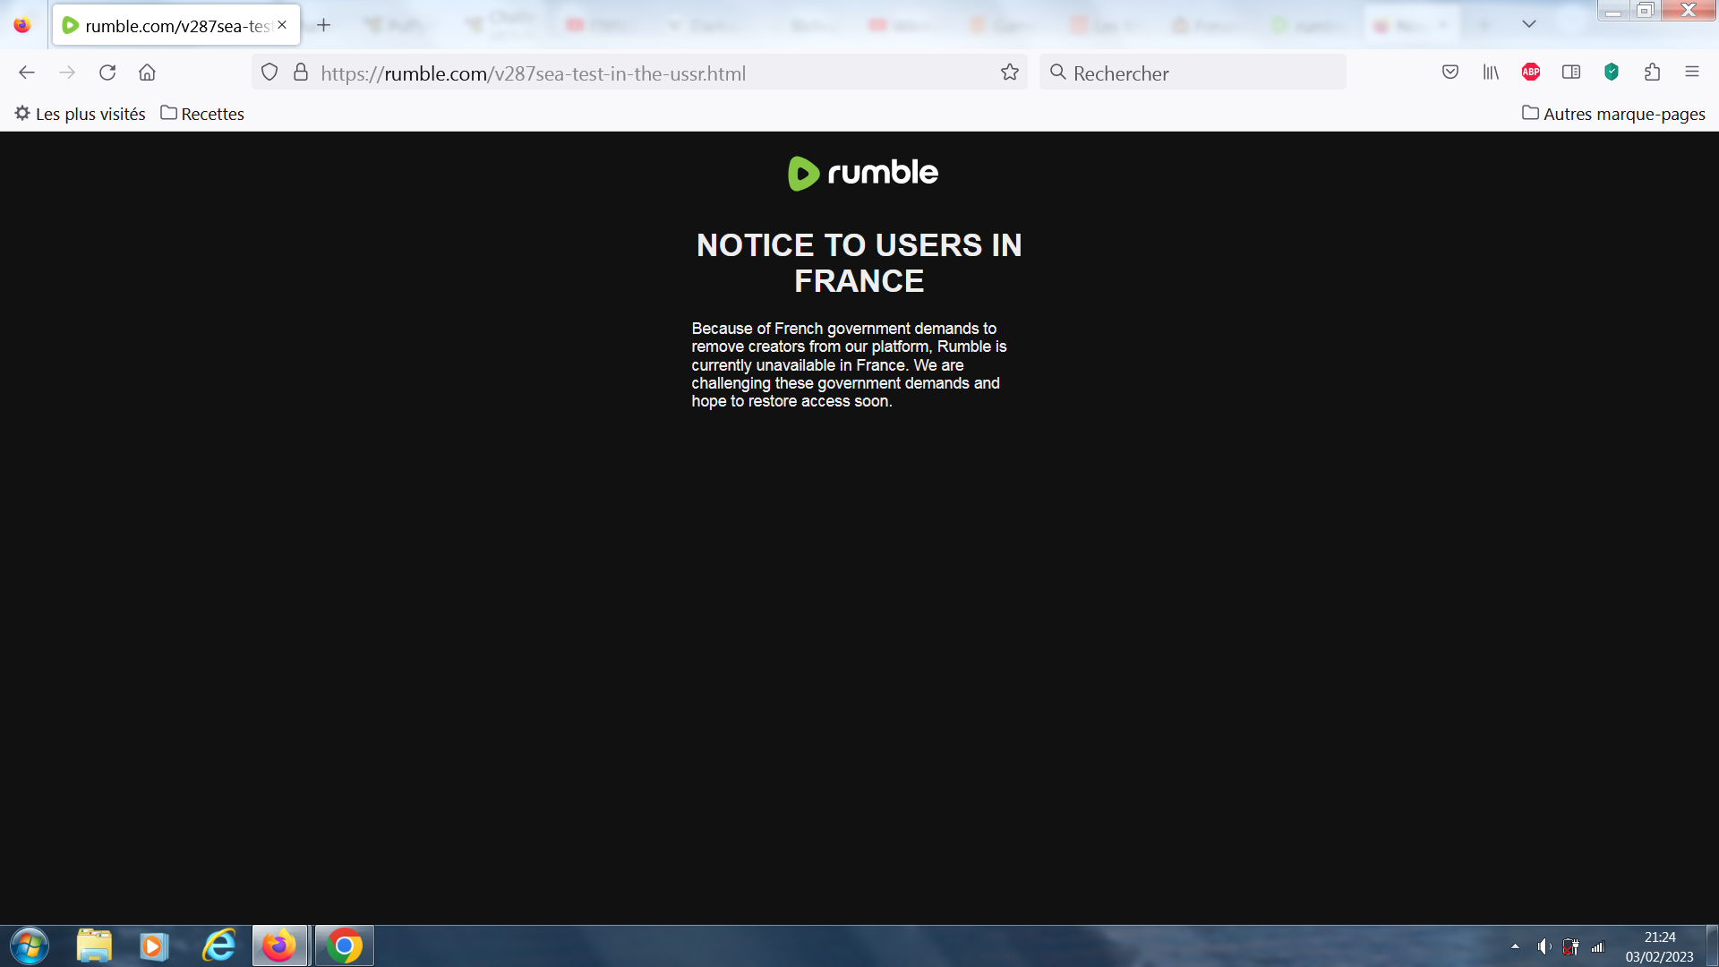Image resolution: width=1719 pixels, height=967 pixels.
Task: Open a new tab with plus button
Action: pos(324,25)
